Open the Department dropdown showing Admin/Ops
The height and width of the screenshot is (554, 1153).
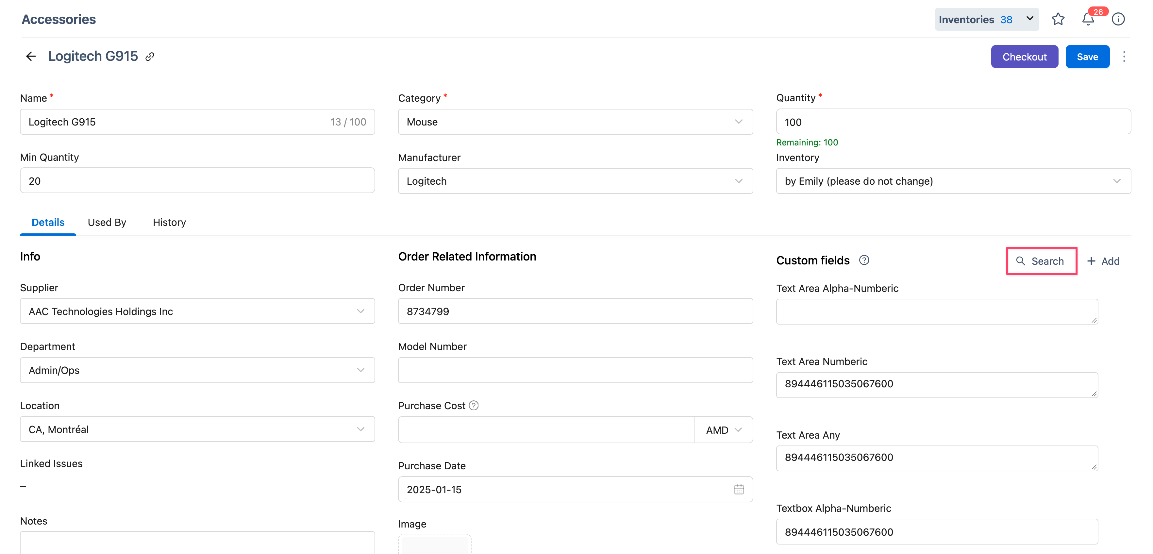[197, 370]
